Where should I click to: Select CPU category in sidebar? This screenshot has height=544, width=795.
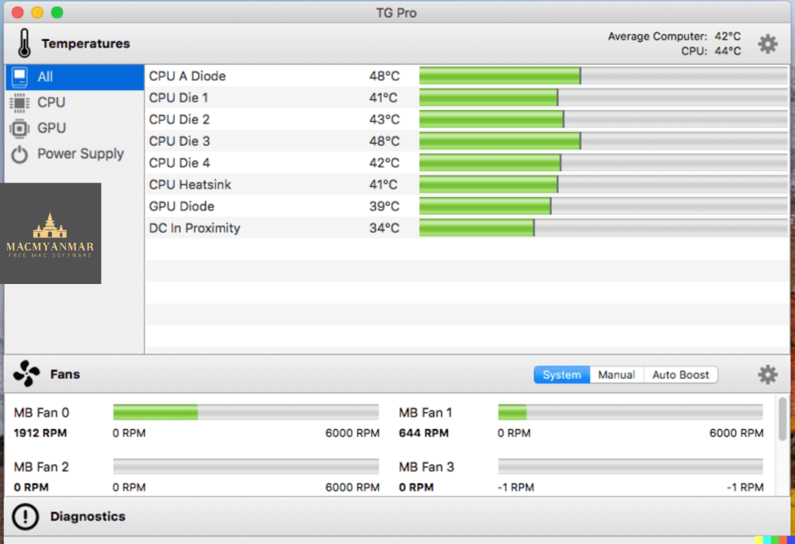click(75, 102)
